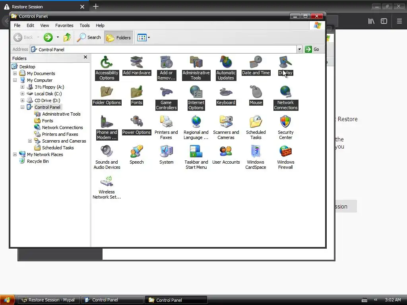Expand the CD Drive (D:) node
Screen dimensions: 407x305
coord(22,100)
